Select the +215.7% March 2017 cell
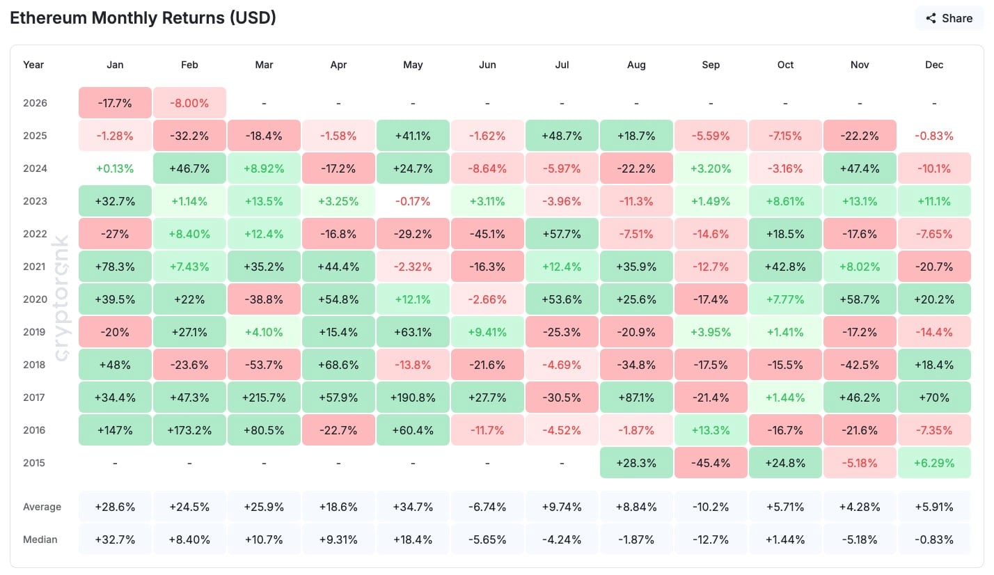Image resolution: width=994 pixels, height=575 pixels. 264,397
